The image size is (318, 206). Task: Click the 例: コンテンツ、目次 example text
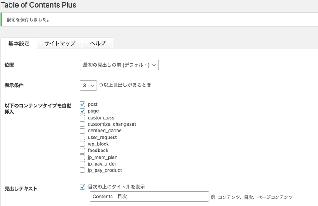[251, 197]
